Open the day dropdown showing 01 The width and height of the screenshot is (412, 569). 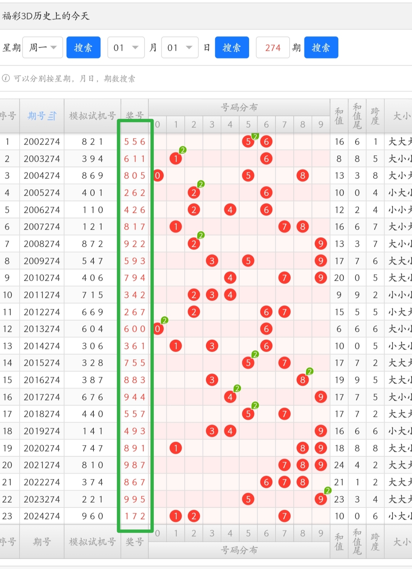click(180, 48)
